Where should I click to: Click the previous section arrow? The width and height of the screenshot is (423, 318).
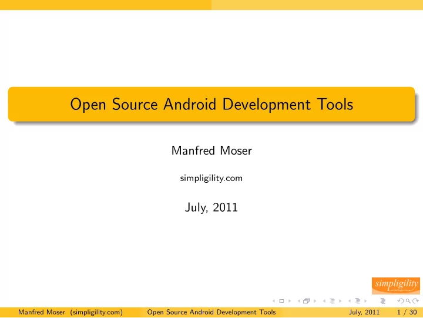(350, 301)
